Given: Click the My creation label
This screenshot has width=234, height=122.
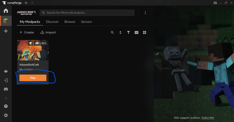Looking at the screenshot, I should (26, 69).
